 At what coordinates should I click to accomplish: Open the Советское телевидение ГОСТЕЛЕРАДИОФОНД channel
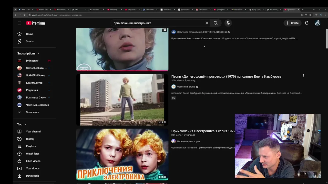tap(202, 32)
